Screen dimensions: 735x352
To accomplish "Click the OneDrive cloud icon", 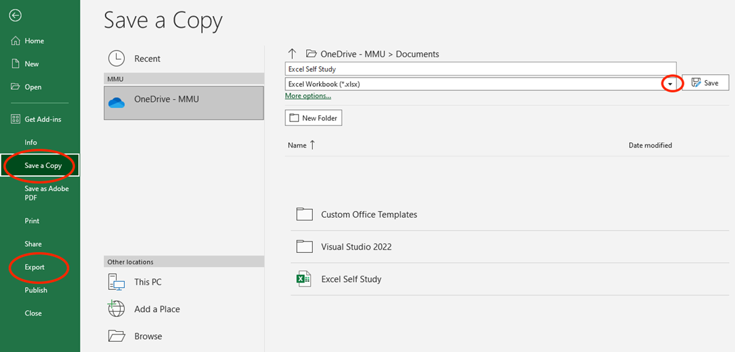I will coord(116,102).
